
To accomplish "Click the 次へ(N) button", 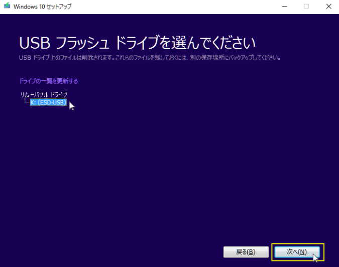I will pos(297,252).
